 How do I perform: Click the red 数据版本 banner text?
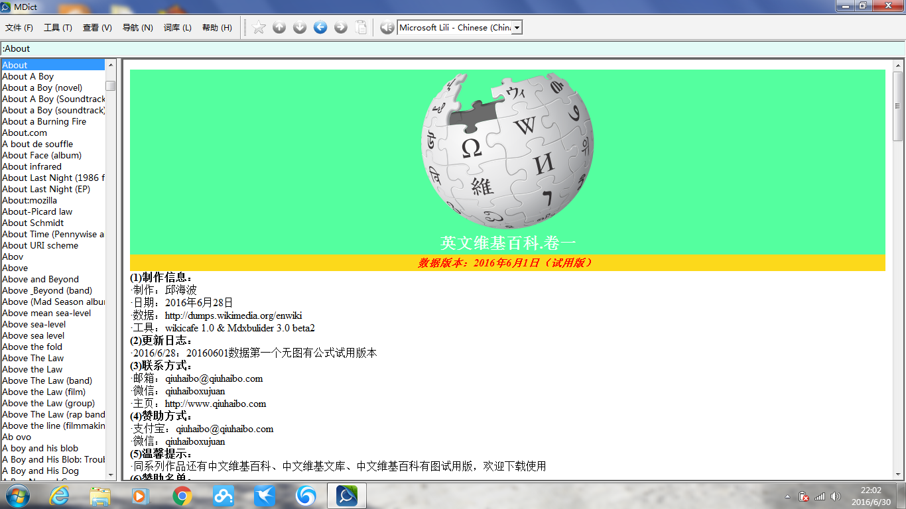(507, 263)
